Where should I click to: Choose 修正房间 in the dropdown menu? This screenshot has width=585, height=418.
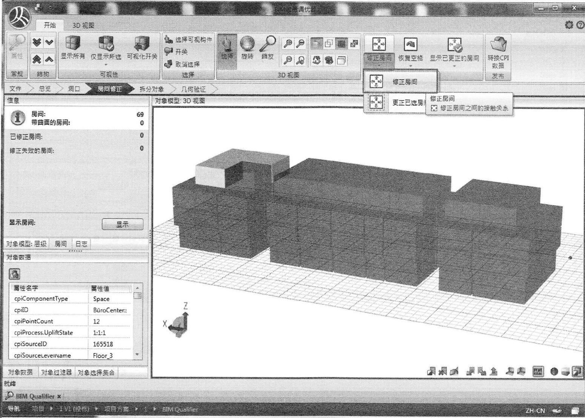[x=400, y=81]
